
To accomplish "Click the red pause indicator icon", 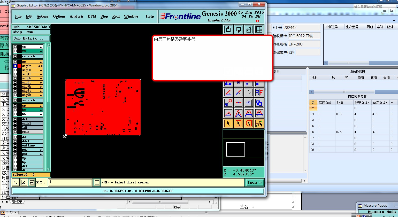I will click(257, 21).
